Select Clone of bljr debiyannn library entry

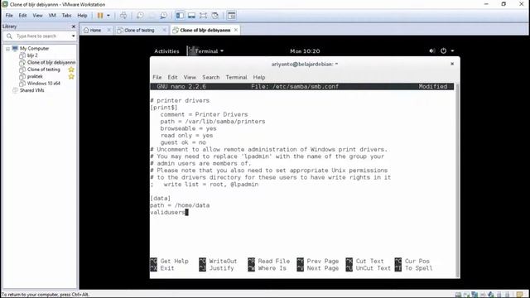[x=51, y=63]
